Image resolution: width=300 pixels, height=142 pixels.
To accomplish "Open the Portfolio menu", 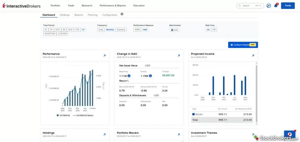I will coord(55,6).
